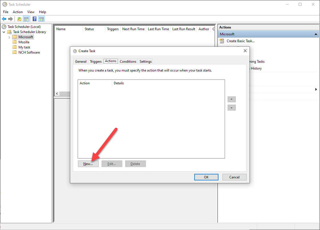
Task: Click the Last Run Result column header
Action: 184,29
